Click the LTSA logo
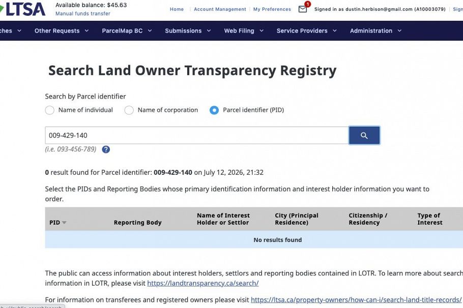Screen dimensions: 463x308 [23, 9]
